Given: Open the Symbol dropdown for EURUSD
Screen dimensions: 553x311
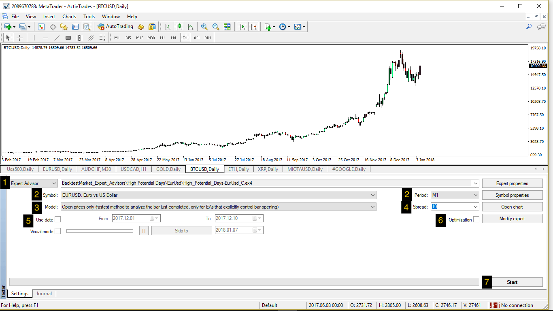Looking at the screenshot, I should pyautogui.click(x=218, y=195).
